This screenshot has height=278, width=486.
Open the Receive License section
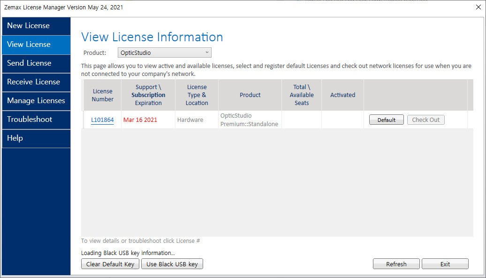[36, 82]
